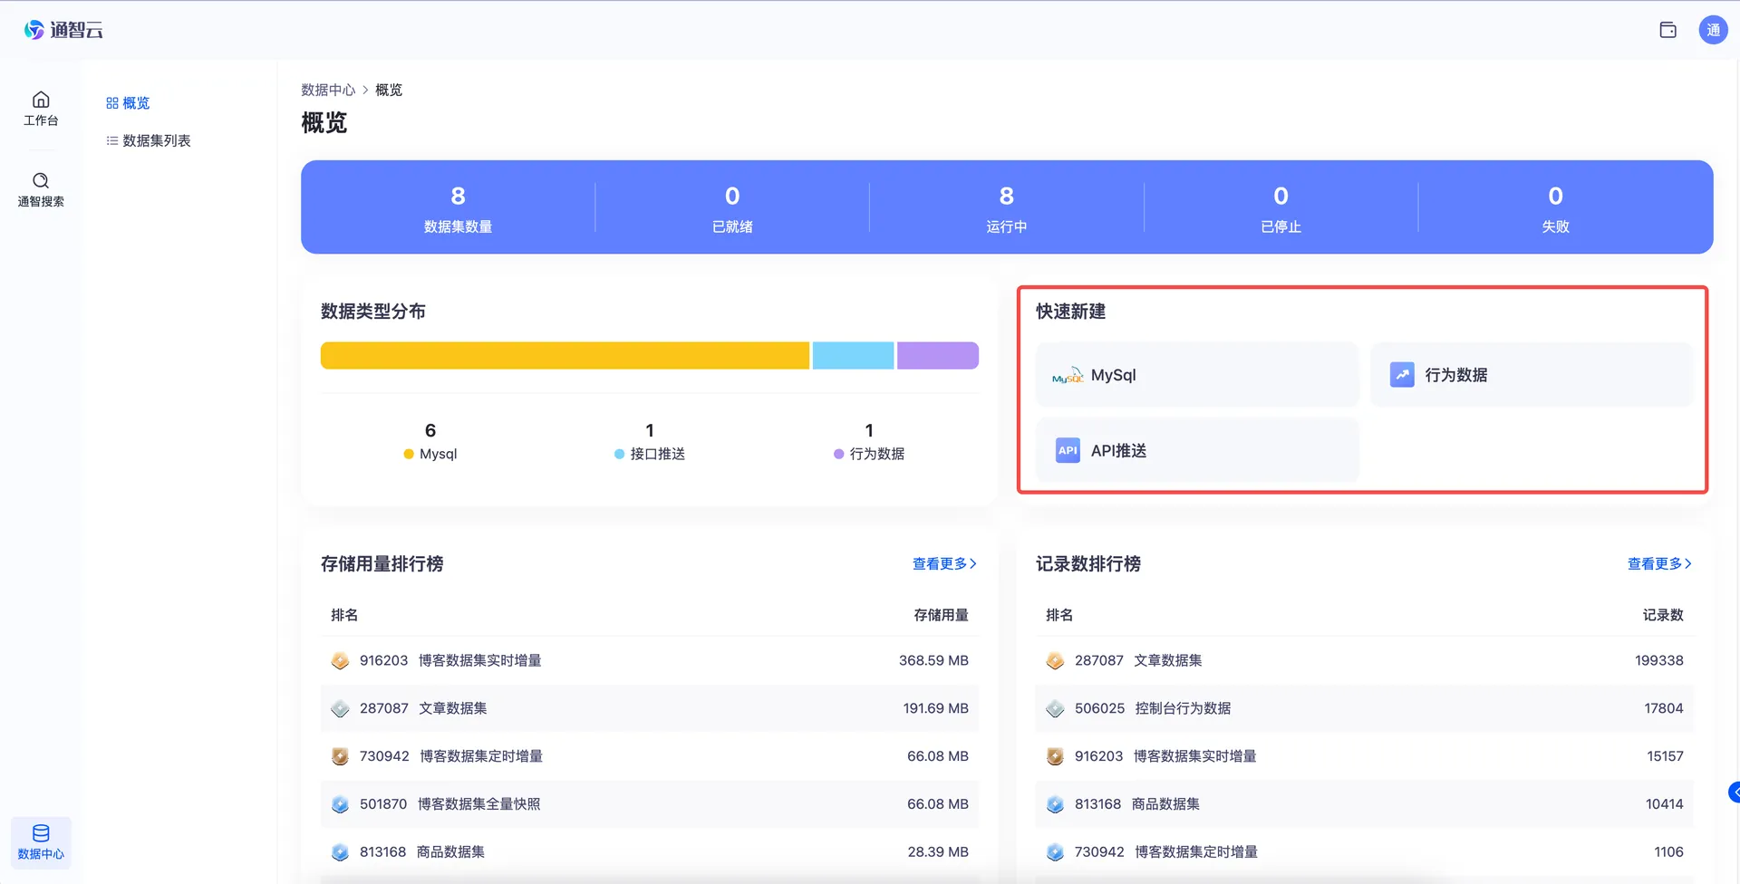Click the API icon in 快速新建
This screenshot has width=1740, height=884.
(x=1068, y=450)
